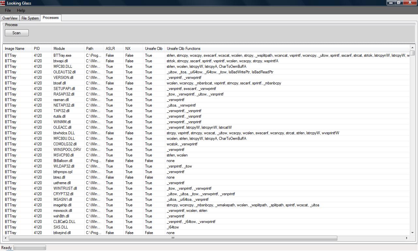Image resolution: width=418 pixels, height=251 pixels.
Task: Click vertical scrollbar down arrow
Action: pos(412,233)
